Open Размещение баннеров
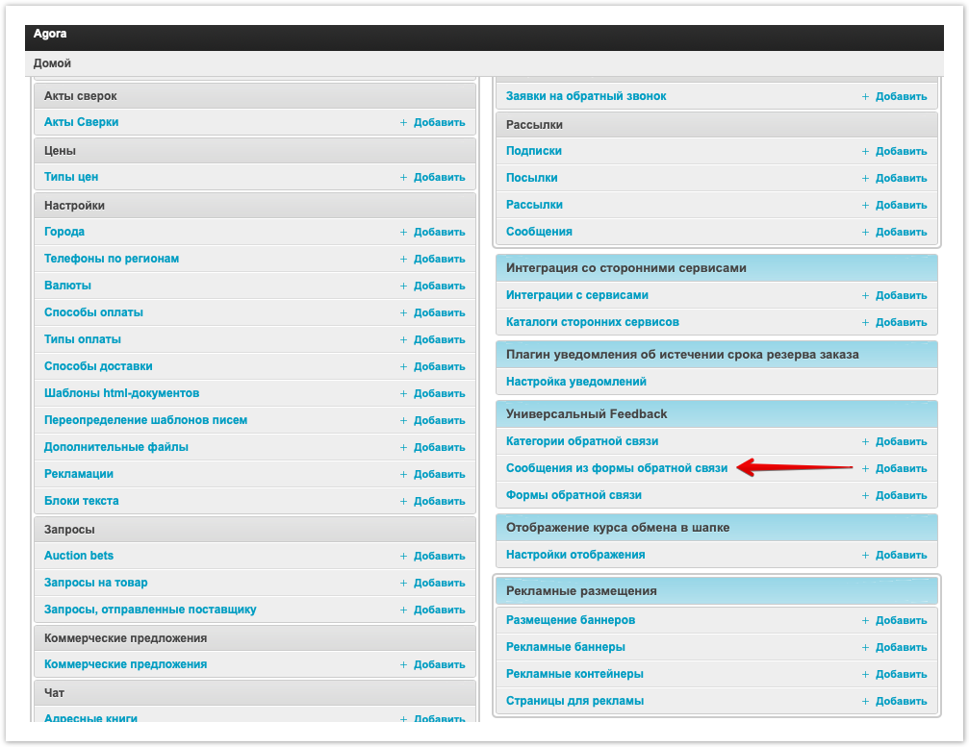Image resolution: width=969 pixels, height=747 pixels. (571, 620)
